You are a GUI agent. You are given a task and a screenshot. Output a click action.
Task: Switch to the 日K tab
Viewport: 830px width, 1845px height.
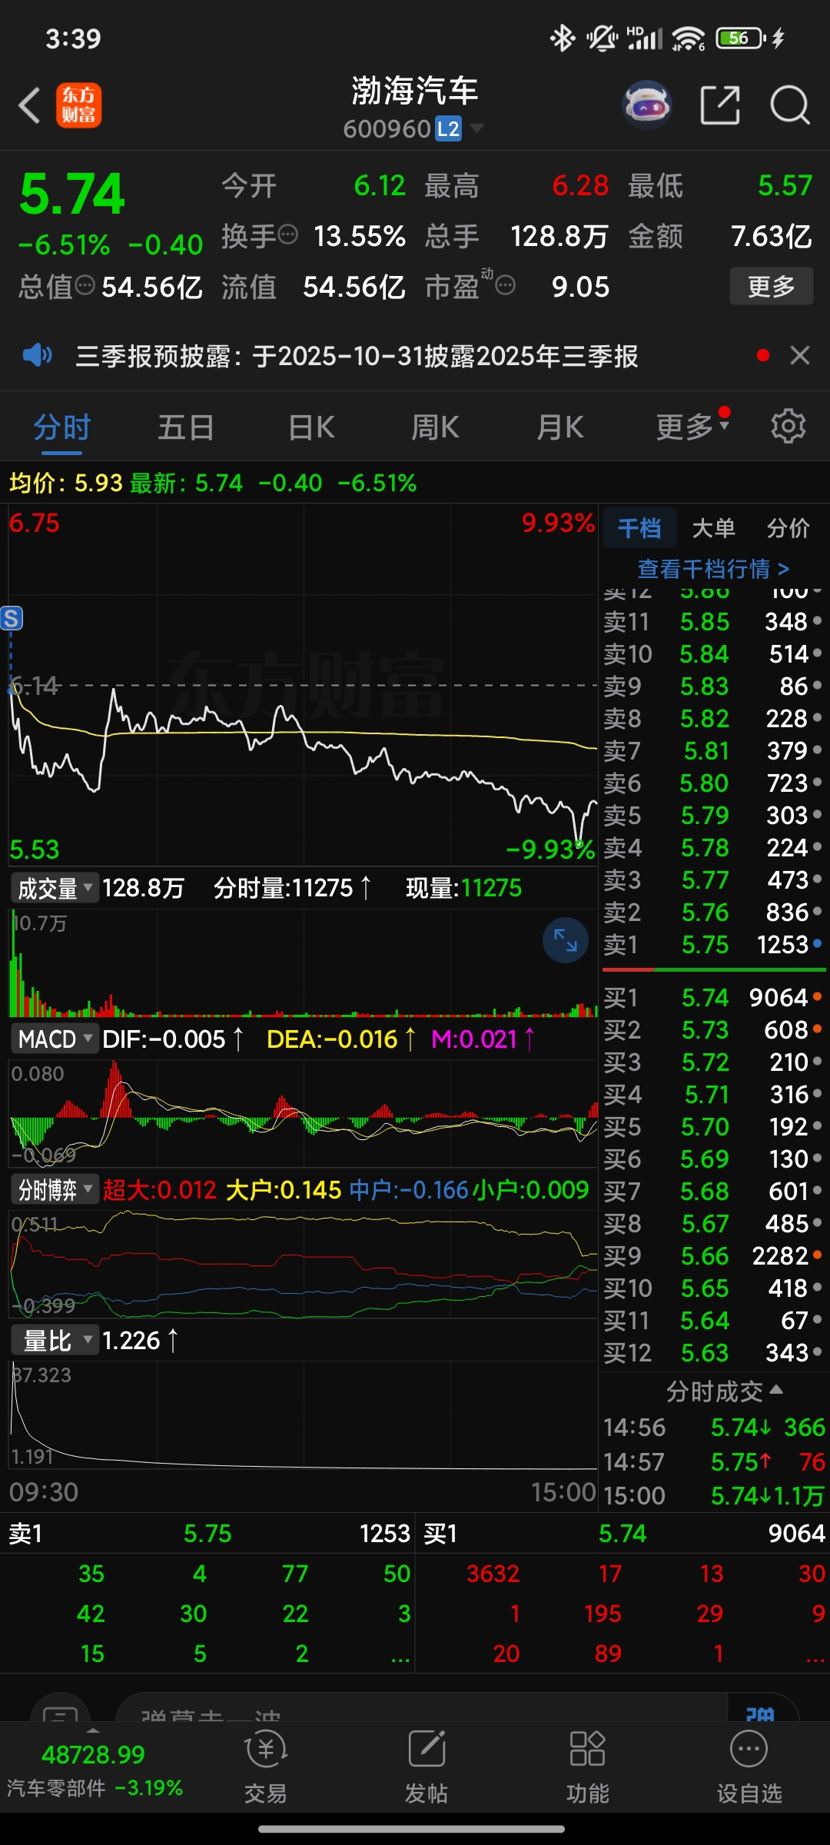311,427
